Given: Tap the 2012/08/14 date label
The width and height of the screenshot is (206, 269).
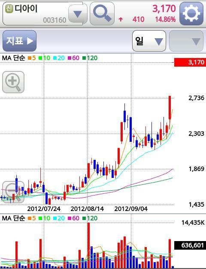Looking at the screenshot, I should click(x=87, y=209).
